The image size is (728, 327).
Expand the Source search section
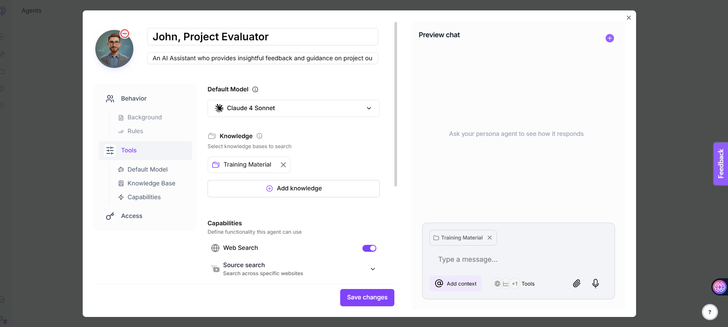coord(372,269)
